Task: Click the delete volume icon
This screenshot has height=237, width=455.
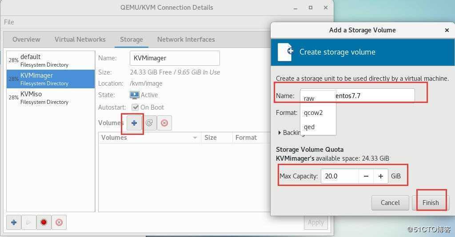Action: [164, 123]
